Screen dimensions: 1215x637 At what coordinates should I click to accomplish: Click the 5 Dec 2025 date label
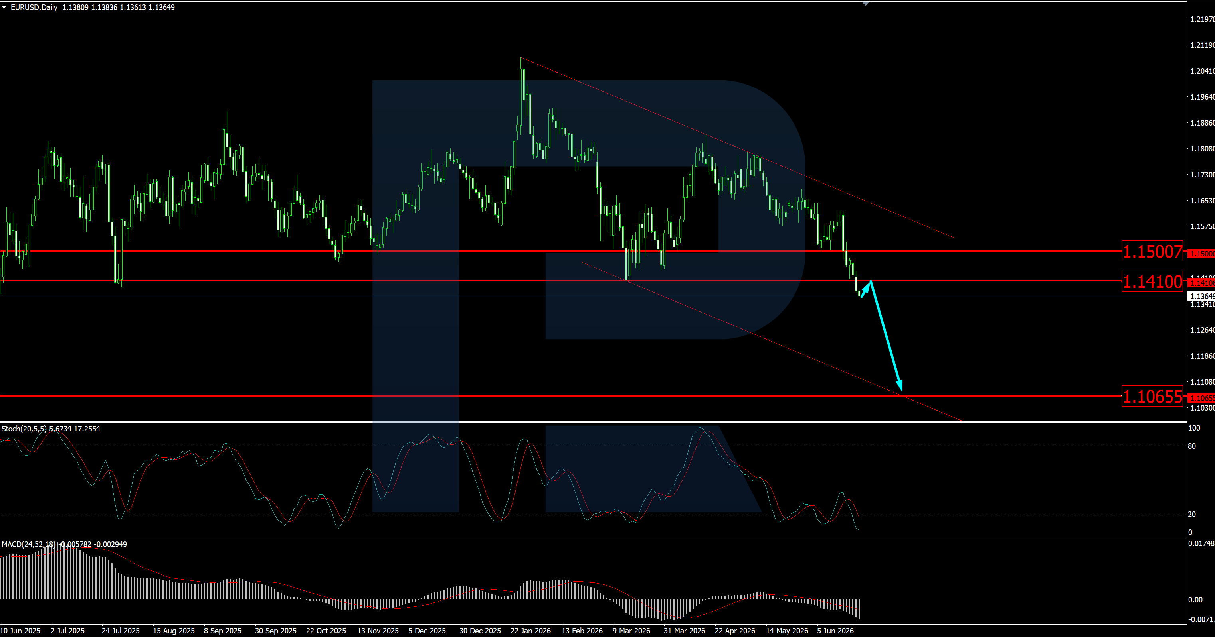[x=427, y=631]
